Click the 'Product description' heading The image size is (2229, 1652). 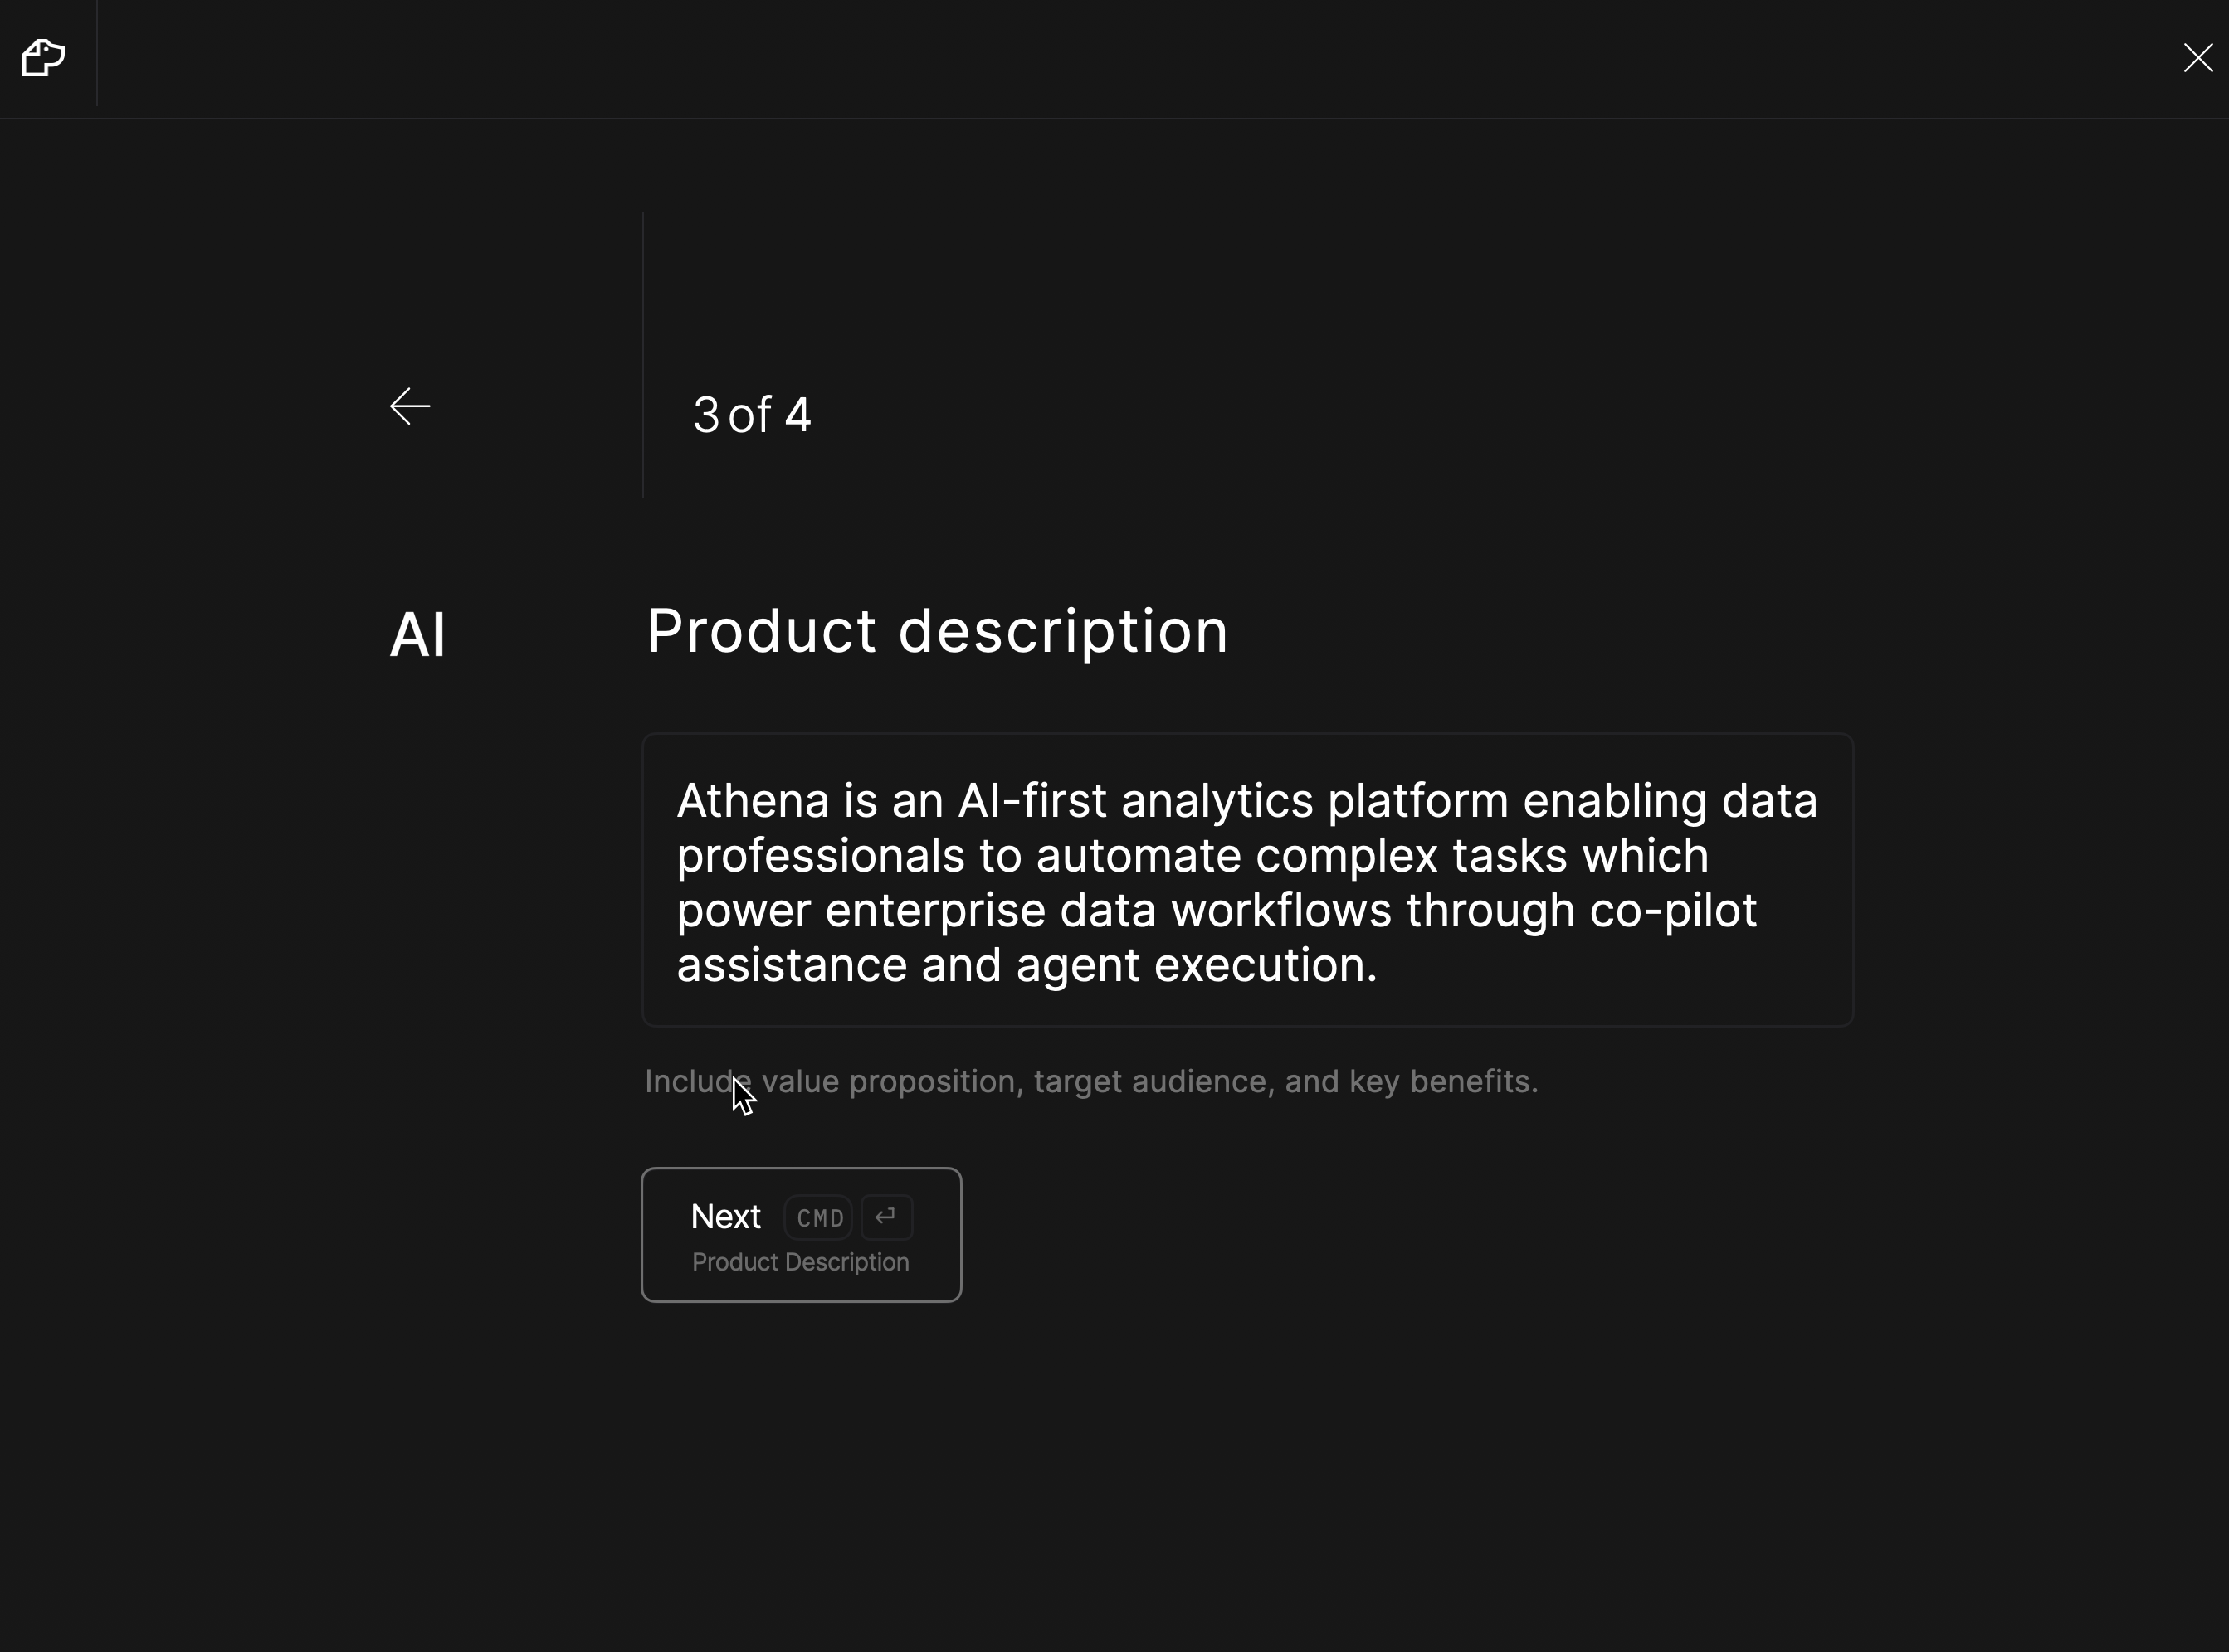tap(938, 631)
